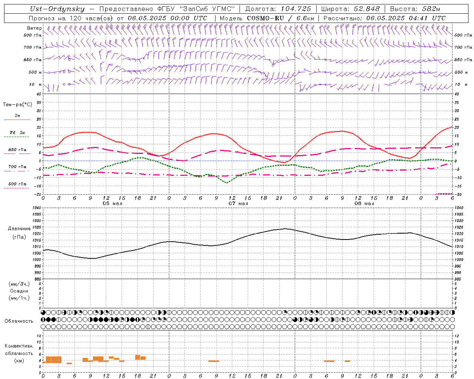This screenshot has height=379, width=474.
Task: Click the Ветер wind section label
Action: pyautogui.click(x=34, y=28)
